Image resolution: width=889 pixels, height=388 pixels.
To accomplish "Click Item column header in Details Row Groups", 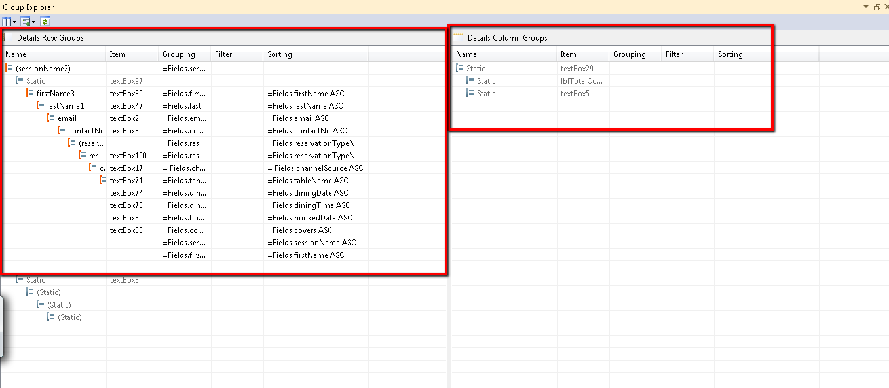I will [x=132, y=54].
